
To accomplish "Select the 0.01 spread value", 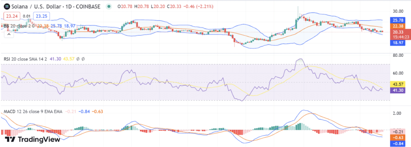I will 26,16.
